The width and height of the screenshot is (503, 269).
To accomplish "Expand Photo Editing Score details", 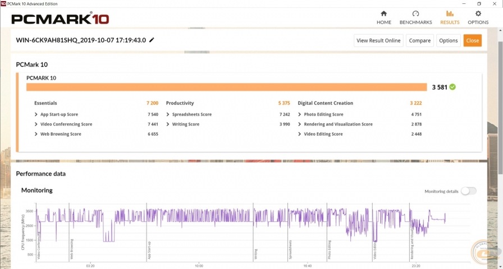I will coord(300,114).
